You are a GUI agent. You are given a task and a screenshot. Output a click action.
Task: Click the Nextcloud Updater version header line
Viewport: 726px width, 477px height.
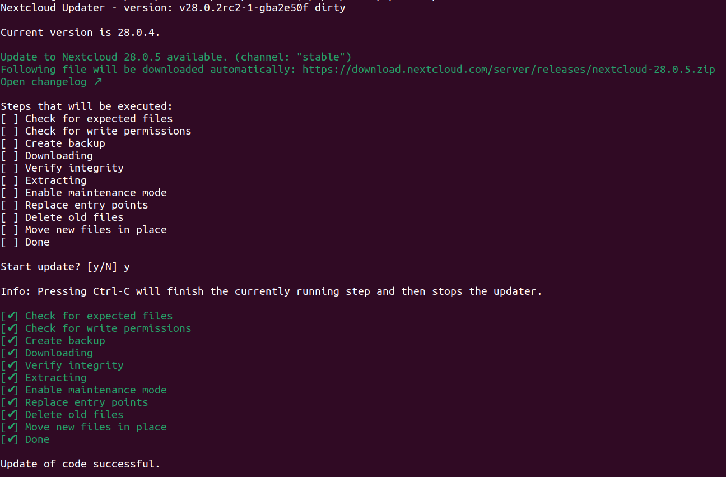pos(173,8)
